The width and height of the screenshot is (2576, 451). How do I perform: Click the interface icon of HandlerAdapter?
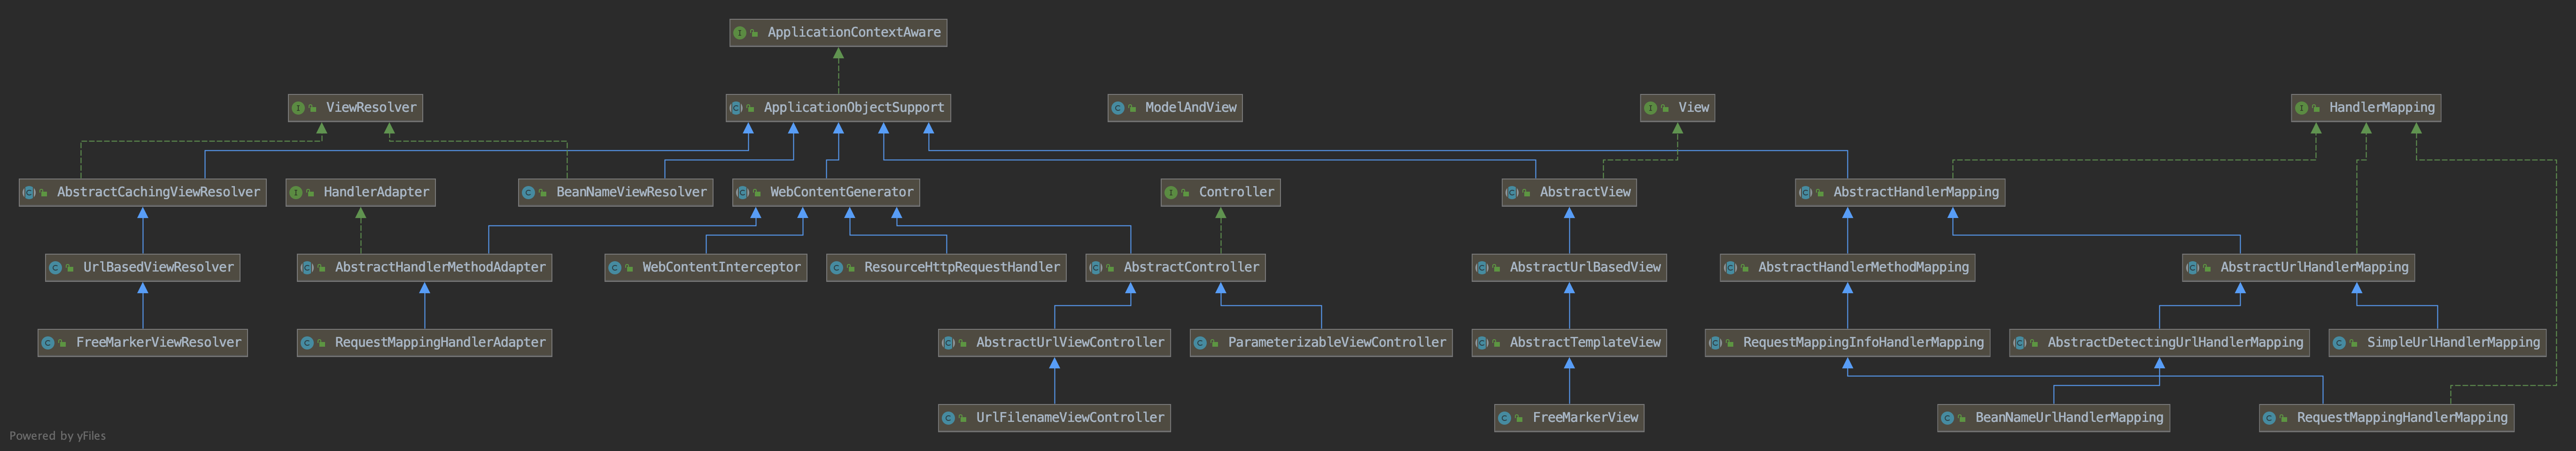(x=296, y=192)
